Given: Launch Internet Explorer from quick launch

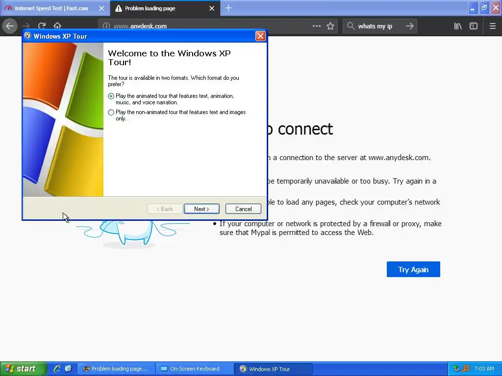Looking at the screenshot, I should point(57,369).
